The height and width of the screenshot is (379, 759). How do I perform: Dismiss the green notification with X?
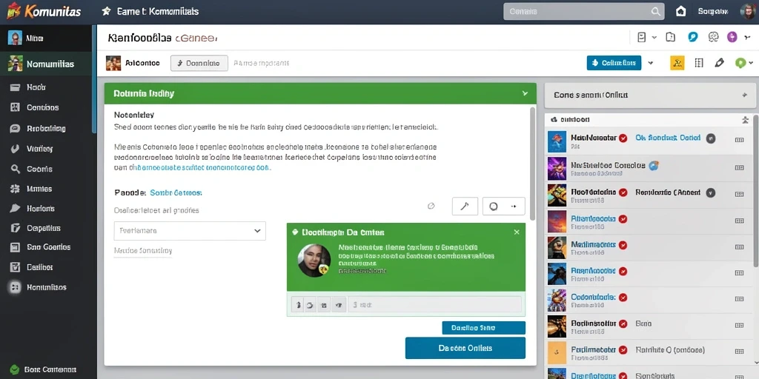coord(517,232)
